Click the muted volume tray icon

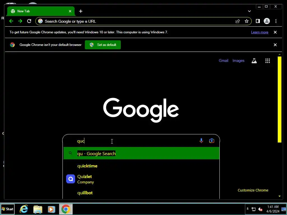(260, 209)
